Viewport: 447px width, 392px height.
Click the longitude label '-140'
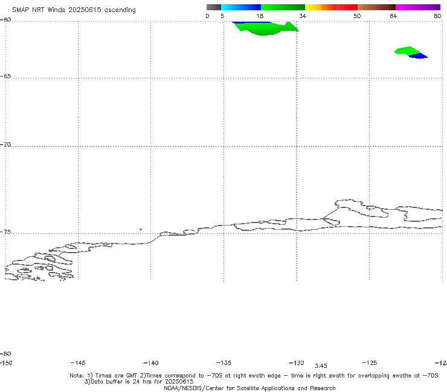(x=151, y=363)
